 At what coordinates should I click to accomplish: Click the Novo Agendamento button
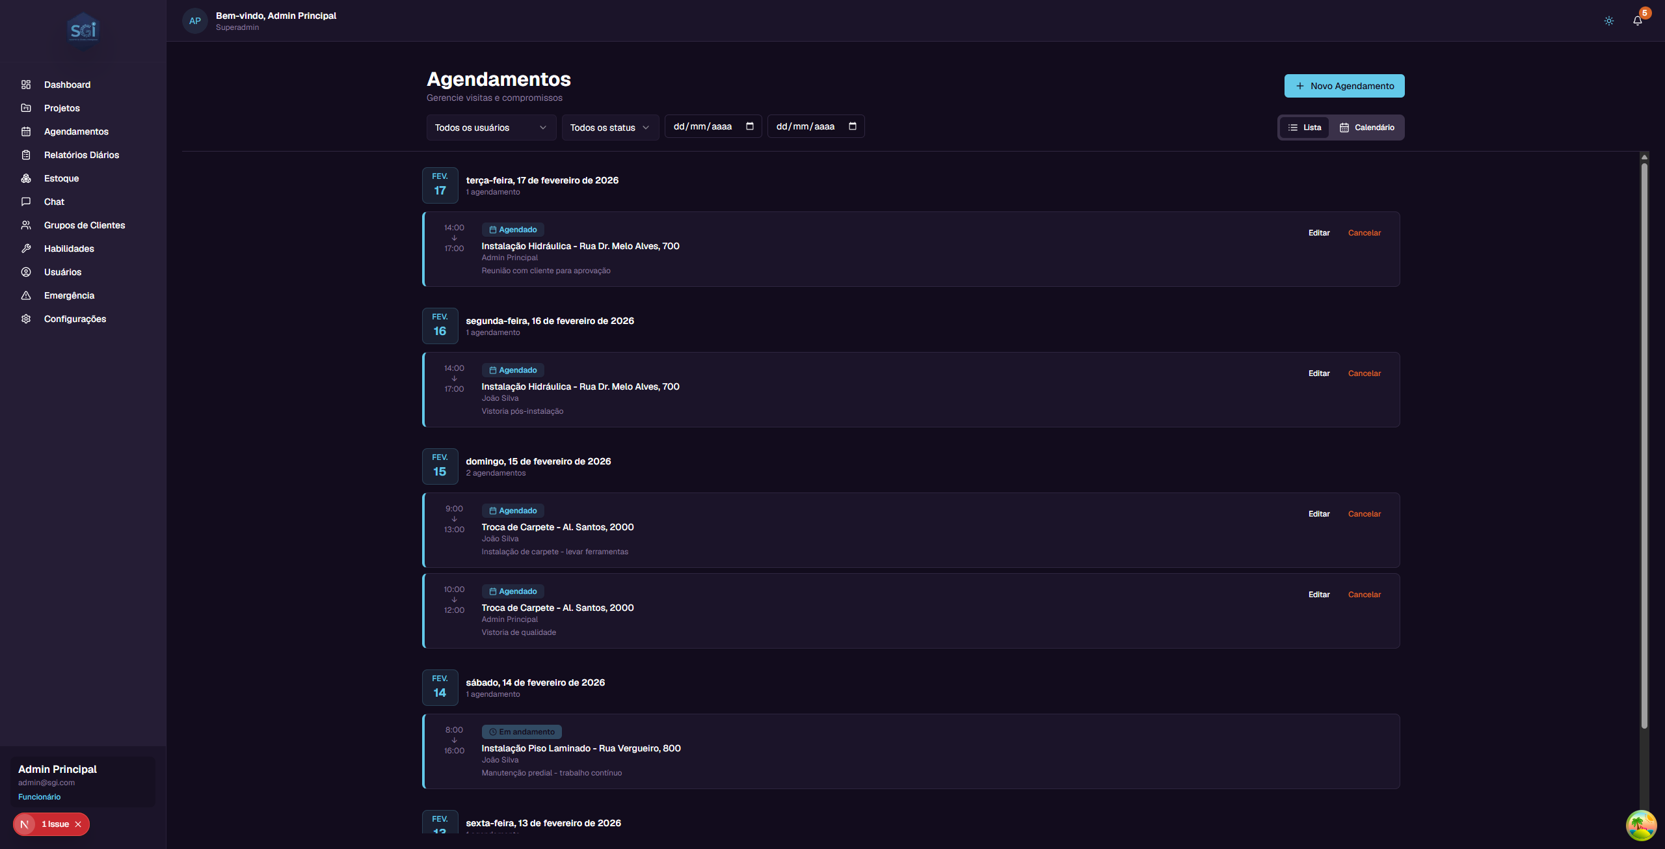click(x=1344, y=86)
